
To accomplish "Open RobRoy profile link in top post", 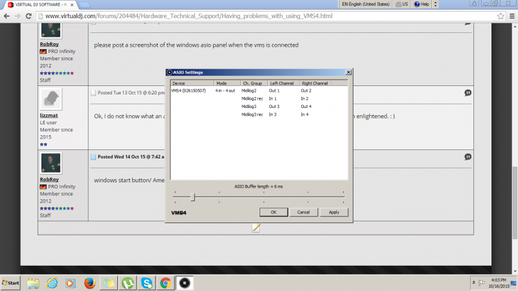I will tap(49, 44).
